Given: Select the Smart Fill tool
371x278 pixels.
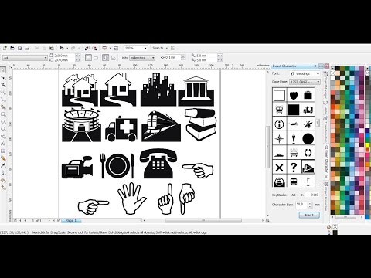Looking at the screenshot, I should click(3, 107).
